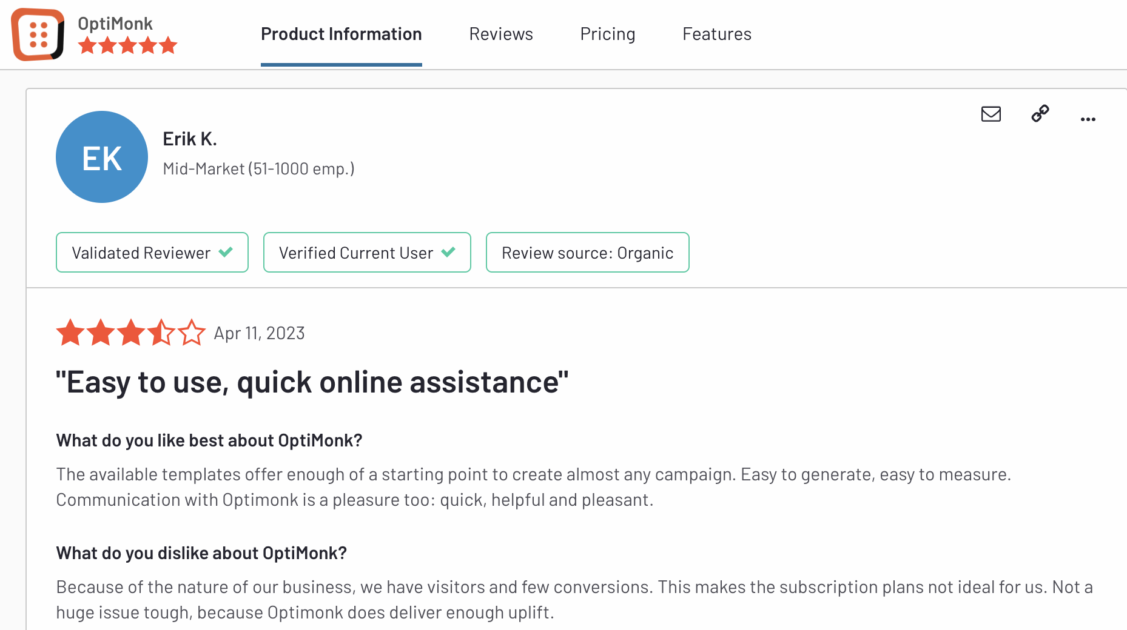Click the Validated Reviewer checkmark icon
The width and height of the screenshot is (1127, 630).
226,252
